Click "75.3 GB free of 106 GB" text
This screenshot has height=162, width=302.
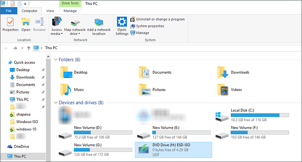point(92,137)
